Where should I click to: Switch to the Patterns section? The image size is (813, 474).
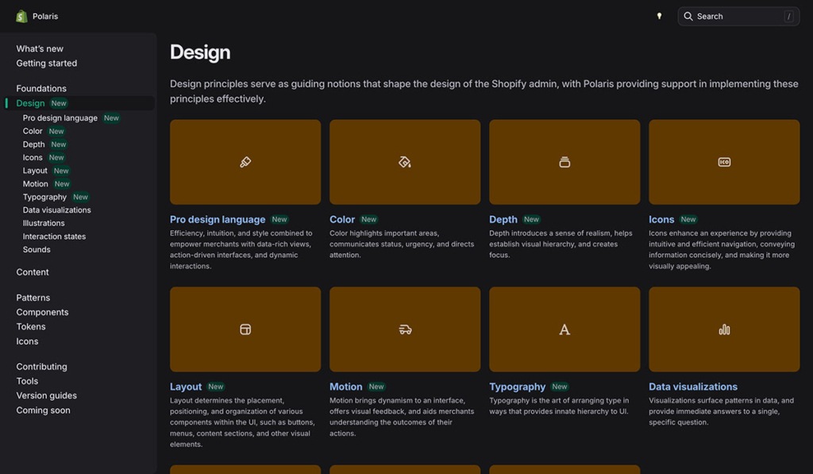(x=33, y=297)
